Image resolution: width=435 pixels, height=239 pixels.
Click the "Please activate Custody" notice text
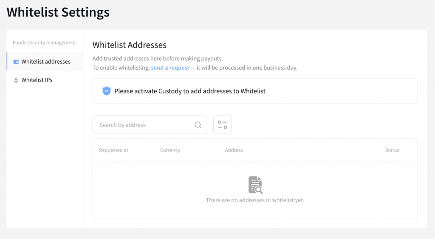(190, 91)
